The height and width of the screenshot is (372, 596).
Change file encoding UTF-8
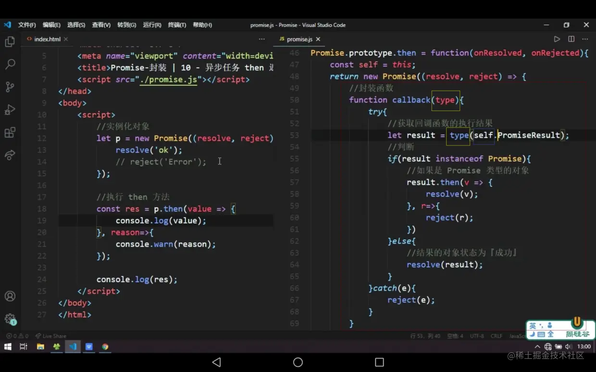[x=477, y=336]
